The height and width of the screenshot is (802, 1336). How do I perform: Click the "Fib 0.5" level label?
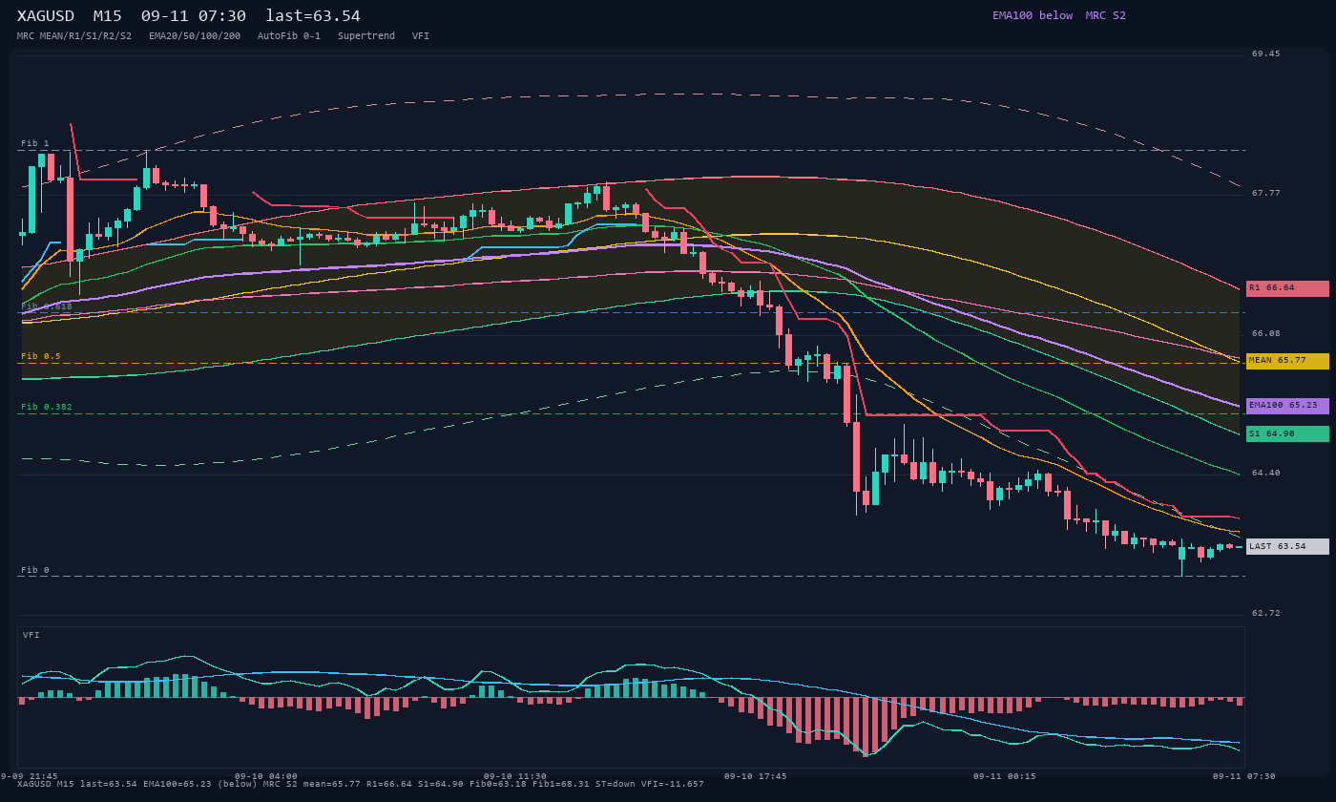(41, 356)
